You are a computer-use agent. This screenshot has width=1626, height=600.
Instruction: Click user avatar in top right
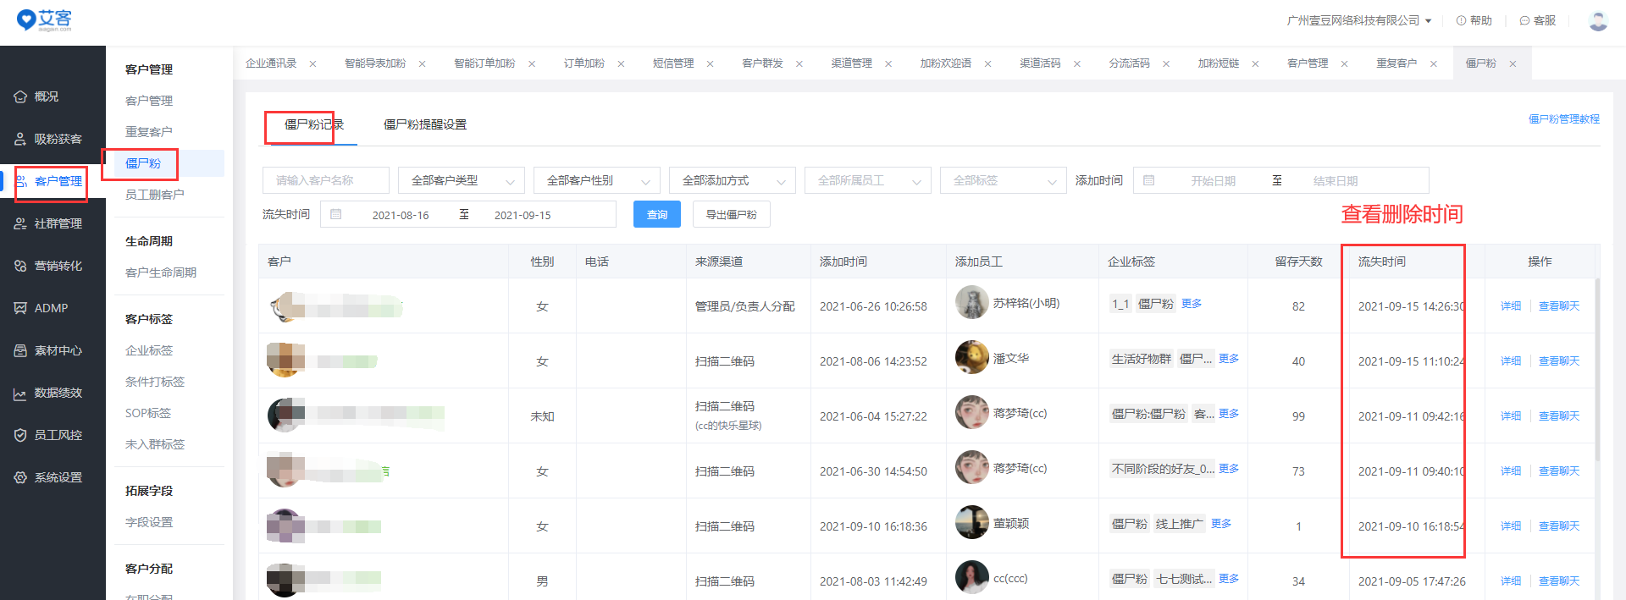tap(1598, 20)
